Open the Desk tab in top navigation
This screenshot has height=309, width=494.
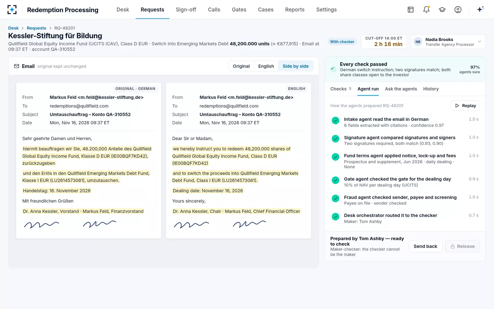[x=123, y=10]
